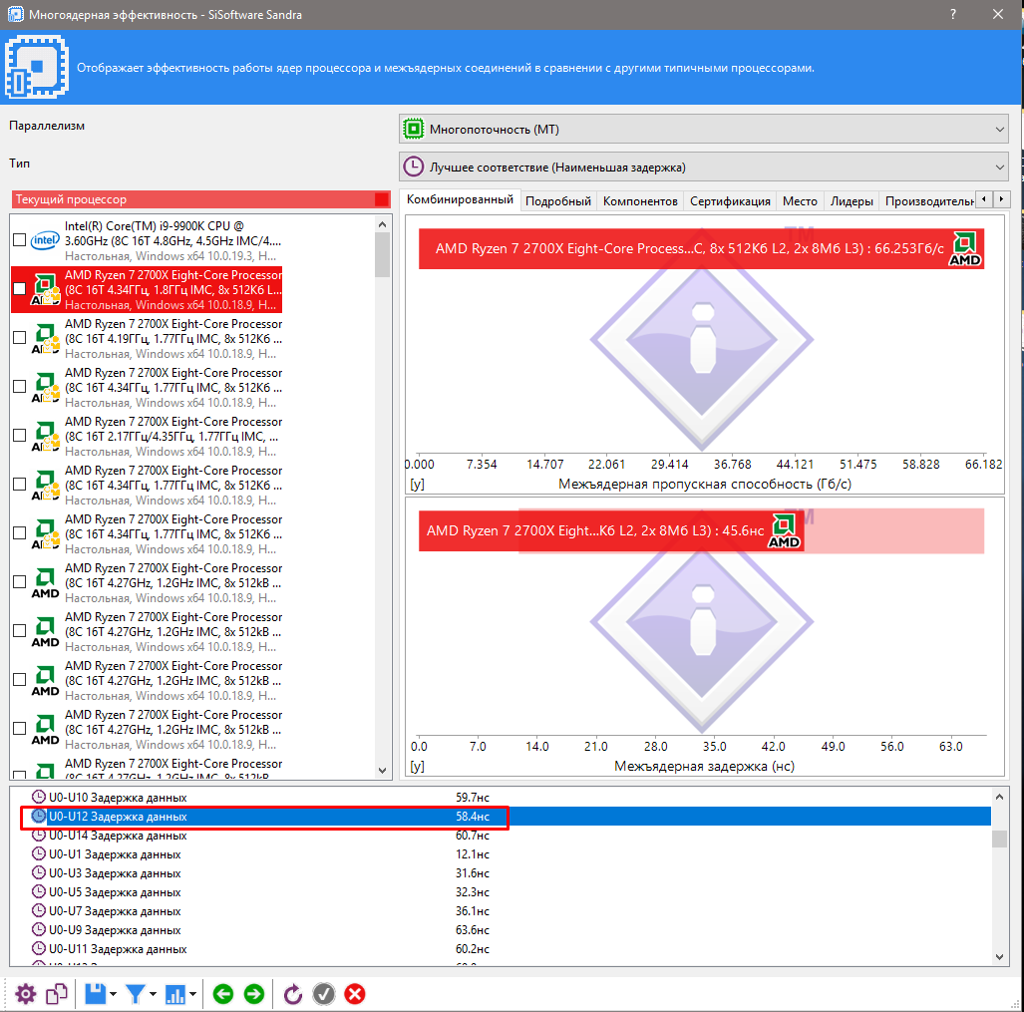
Task: Click the Текущий процессор header bar
Action: click(201, 199)
